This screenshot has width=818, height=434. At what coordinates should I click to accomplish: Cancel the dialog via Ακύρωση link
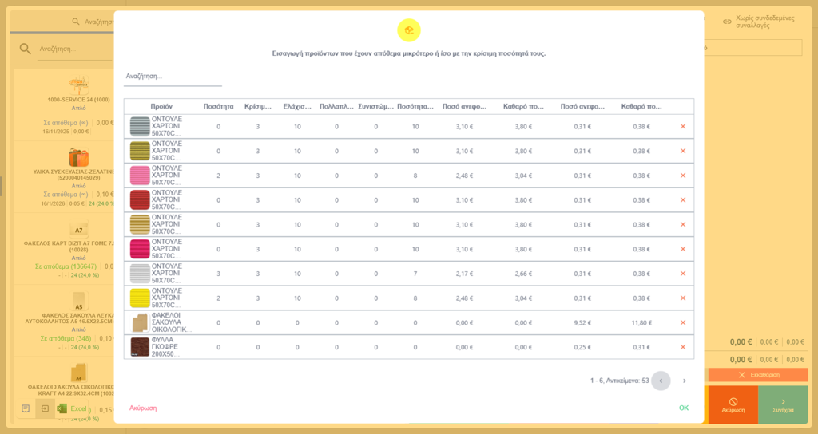pyautogui.click(x=143, y=408)
